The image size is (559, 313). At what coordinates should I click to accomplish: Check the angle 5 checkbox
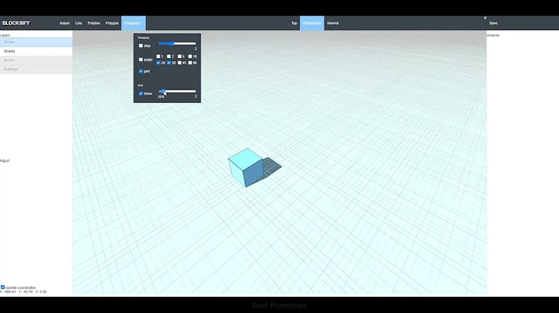[179, 57]
